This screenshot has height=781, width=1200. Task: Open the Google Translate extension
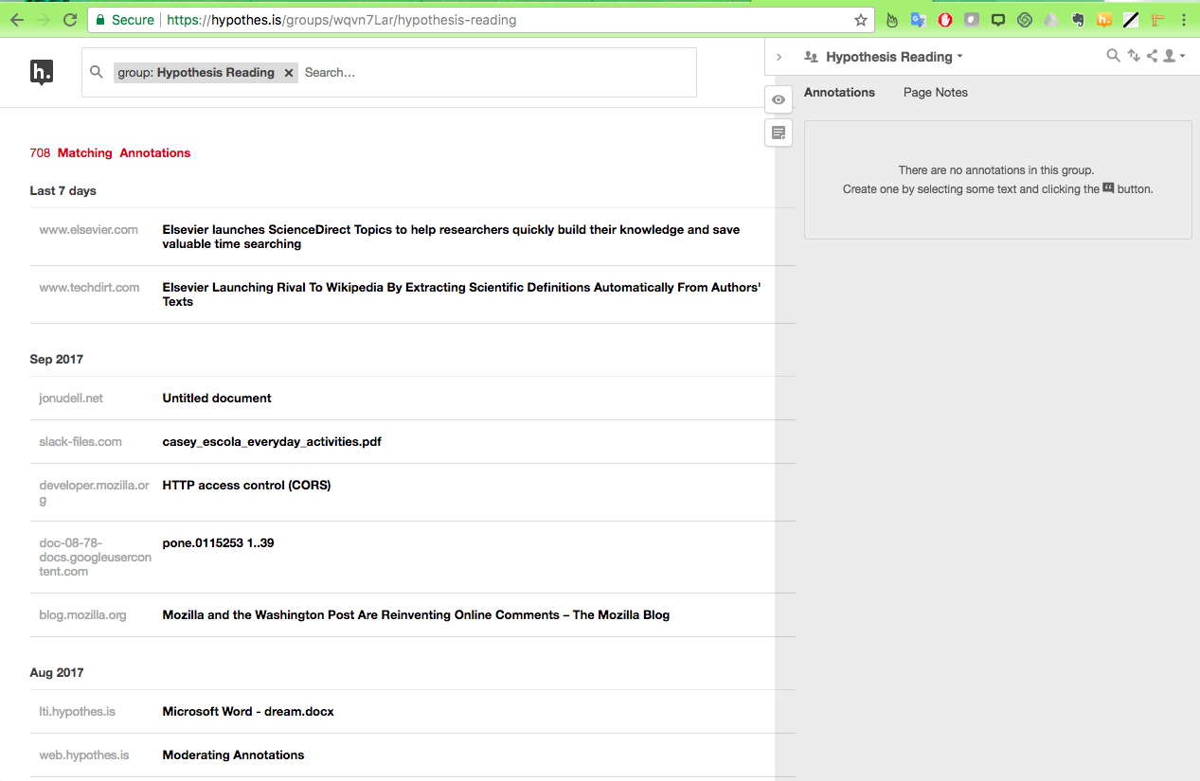[918, 20]
